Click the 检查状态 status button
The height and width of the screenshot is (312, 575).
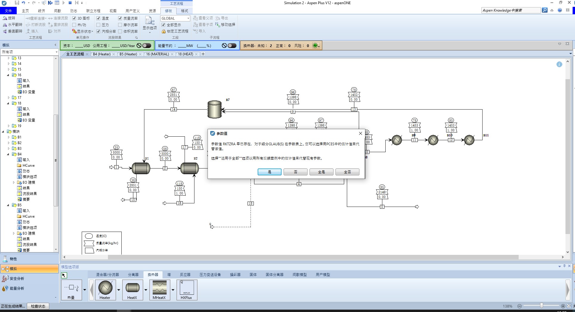tap(38, 306)
